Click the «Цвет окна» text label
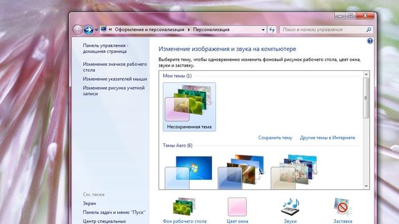Viewport: 399px width, 224px height. click(x=237, y=222)
